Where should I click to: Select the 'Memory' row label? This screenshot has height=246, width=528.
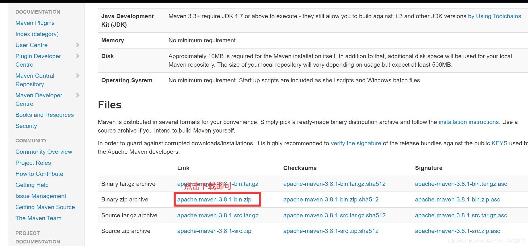click(x=113, y=40)
